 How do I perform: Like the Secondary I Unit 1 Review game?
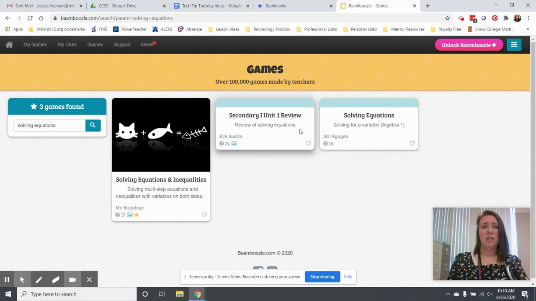(x=308, y=143)
